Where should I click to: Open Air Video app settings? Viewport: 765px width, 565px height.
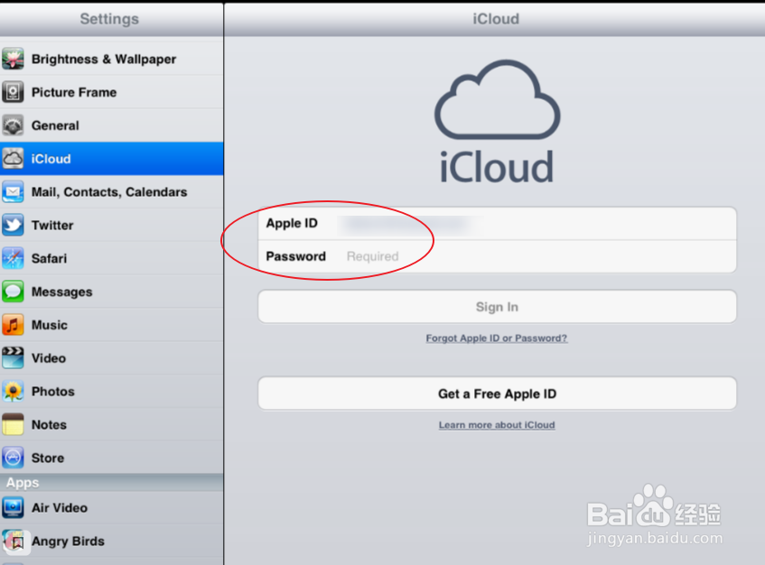(x=112, y=507)
